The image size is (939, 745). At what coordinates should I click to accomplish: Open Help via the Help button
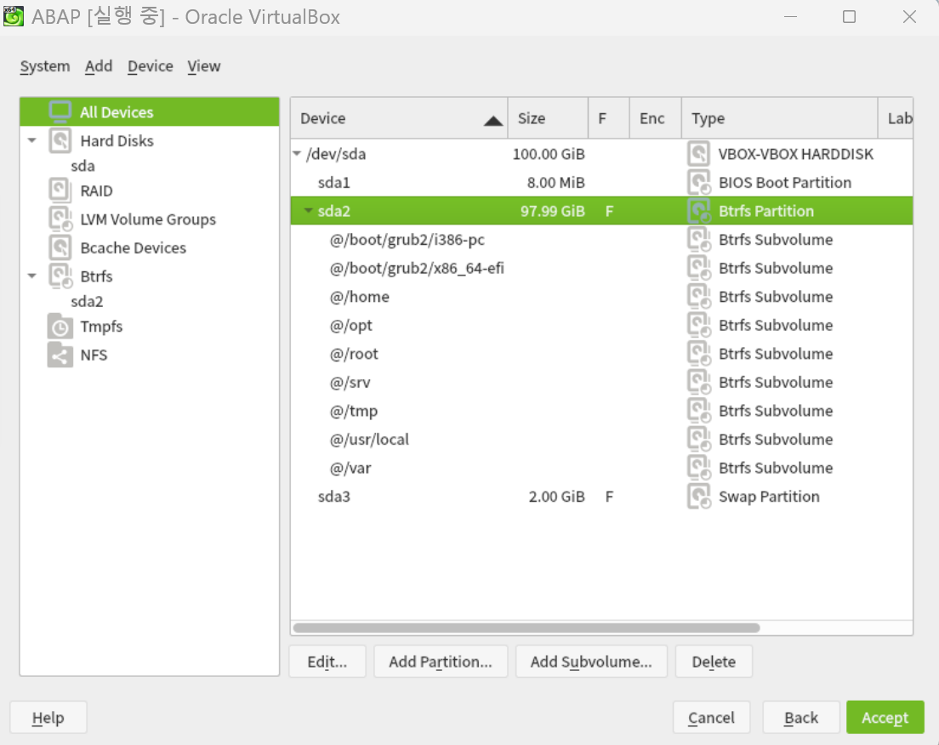48,718
